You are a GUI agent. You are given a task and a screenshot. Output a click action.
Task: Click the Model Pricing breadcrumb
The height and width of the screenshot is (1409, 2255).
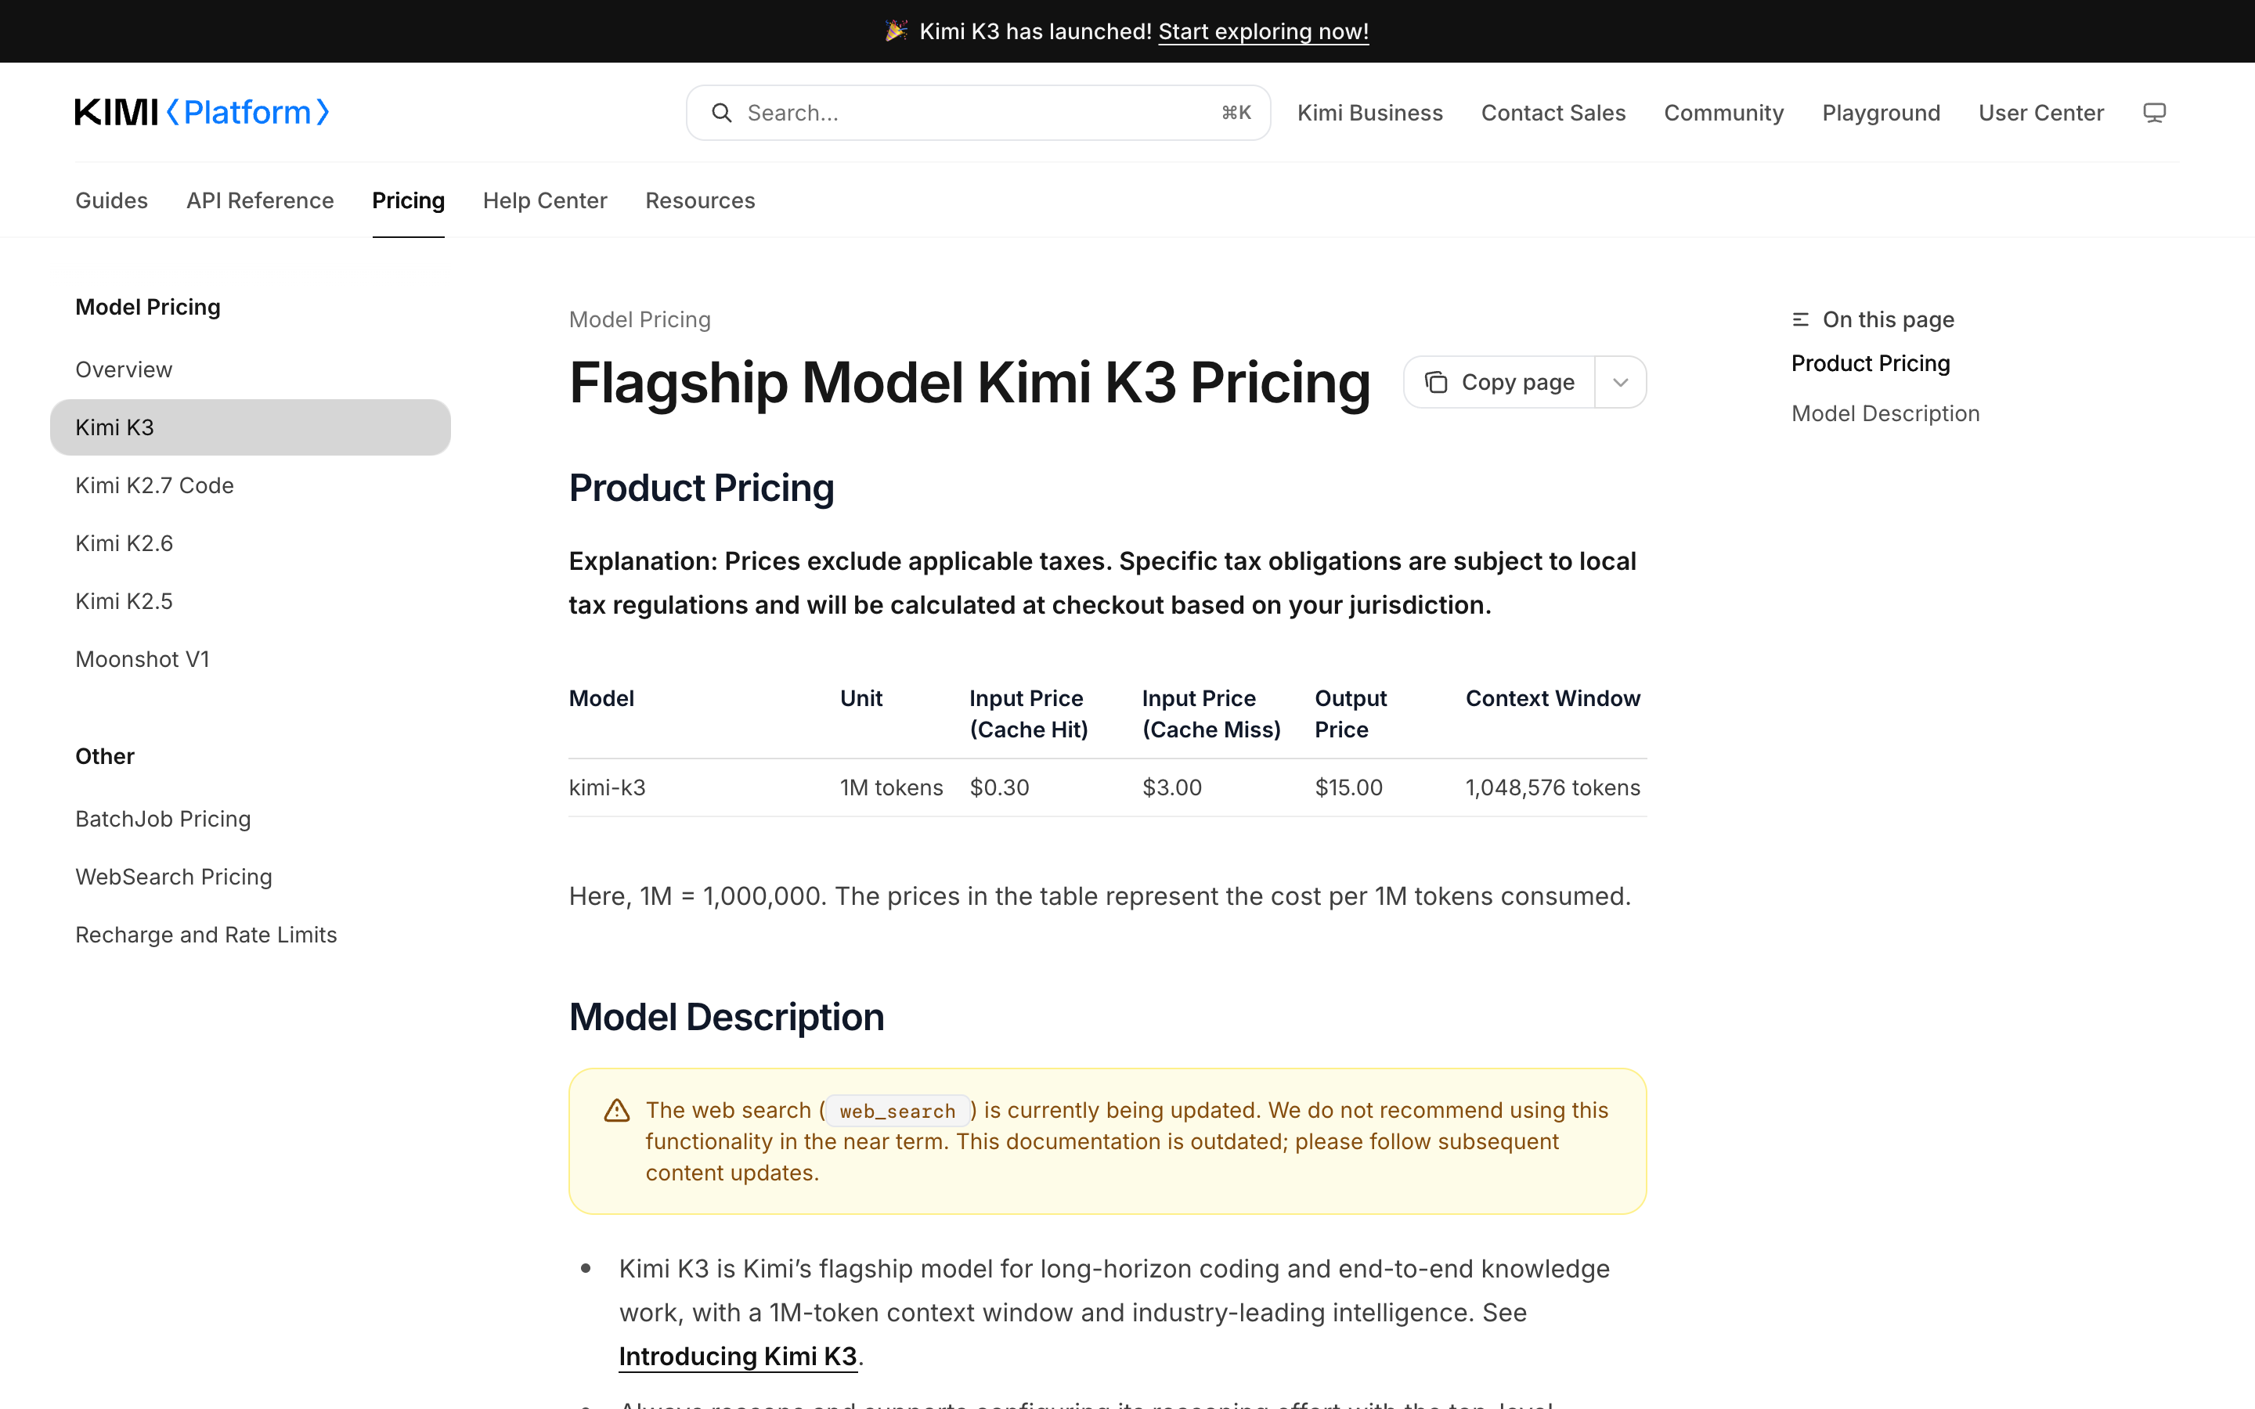pyautogui.click(x=640, y=319)
